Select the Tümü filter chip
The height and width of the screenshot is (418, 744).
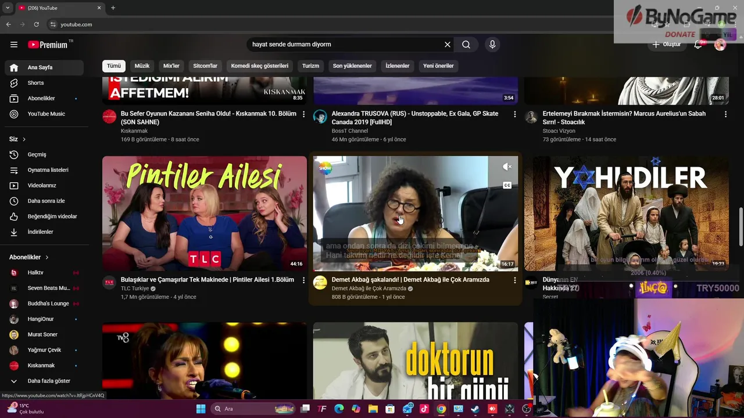[114, 66]
